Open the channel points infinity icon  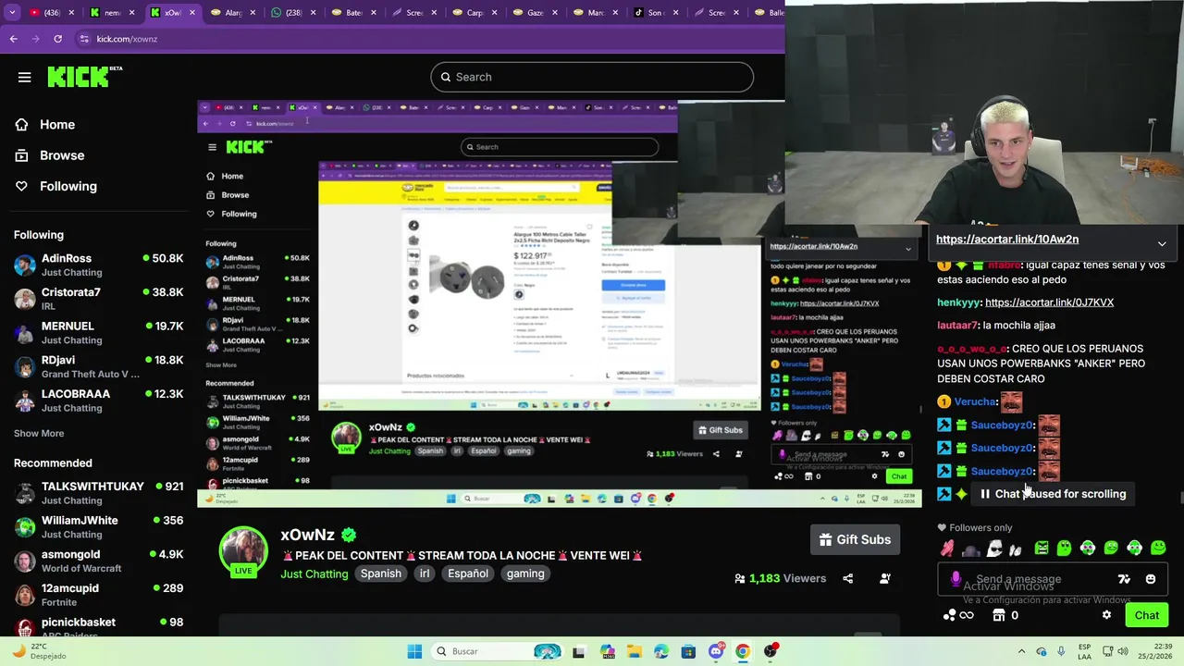(x=959, y=615)
